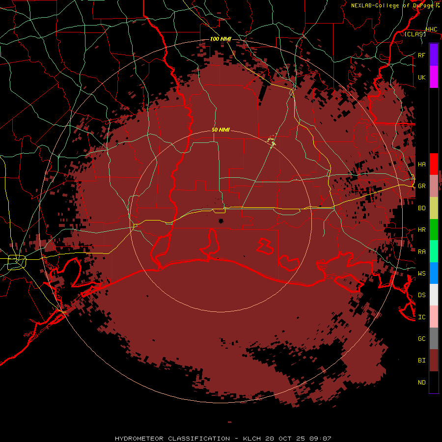Click the 'RA' legend label
The image size is (442, 442).
(422, 252)
